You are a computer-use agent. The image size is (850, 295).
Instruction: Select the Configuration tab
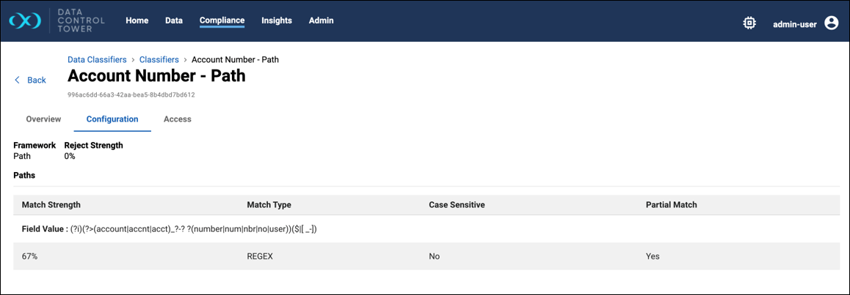(x=112, y=119)
